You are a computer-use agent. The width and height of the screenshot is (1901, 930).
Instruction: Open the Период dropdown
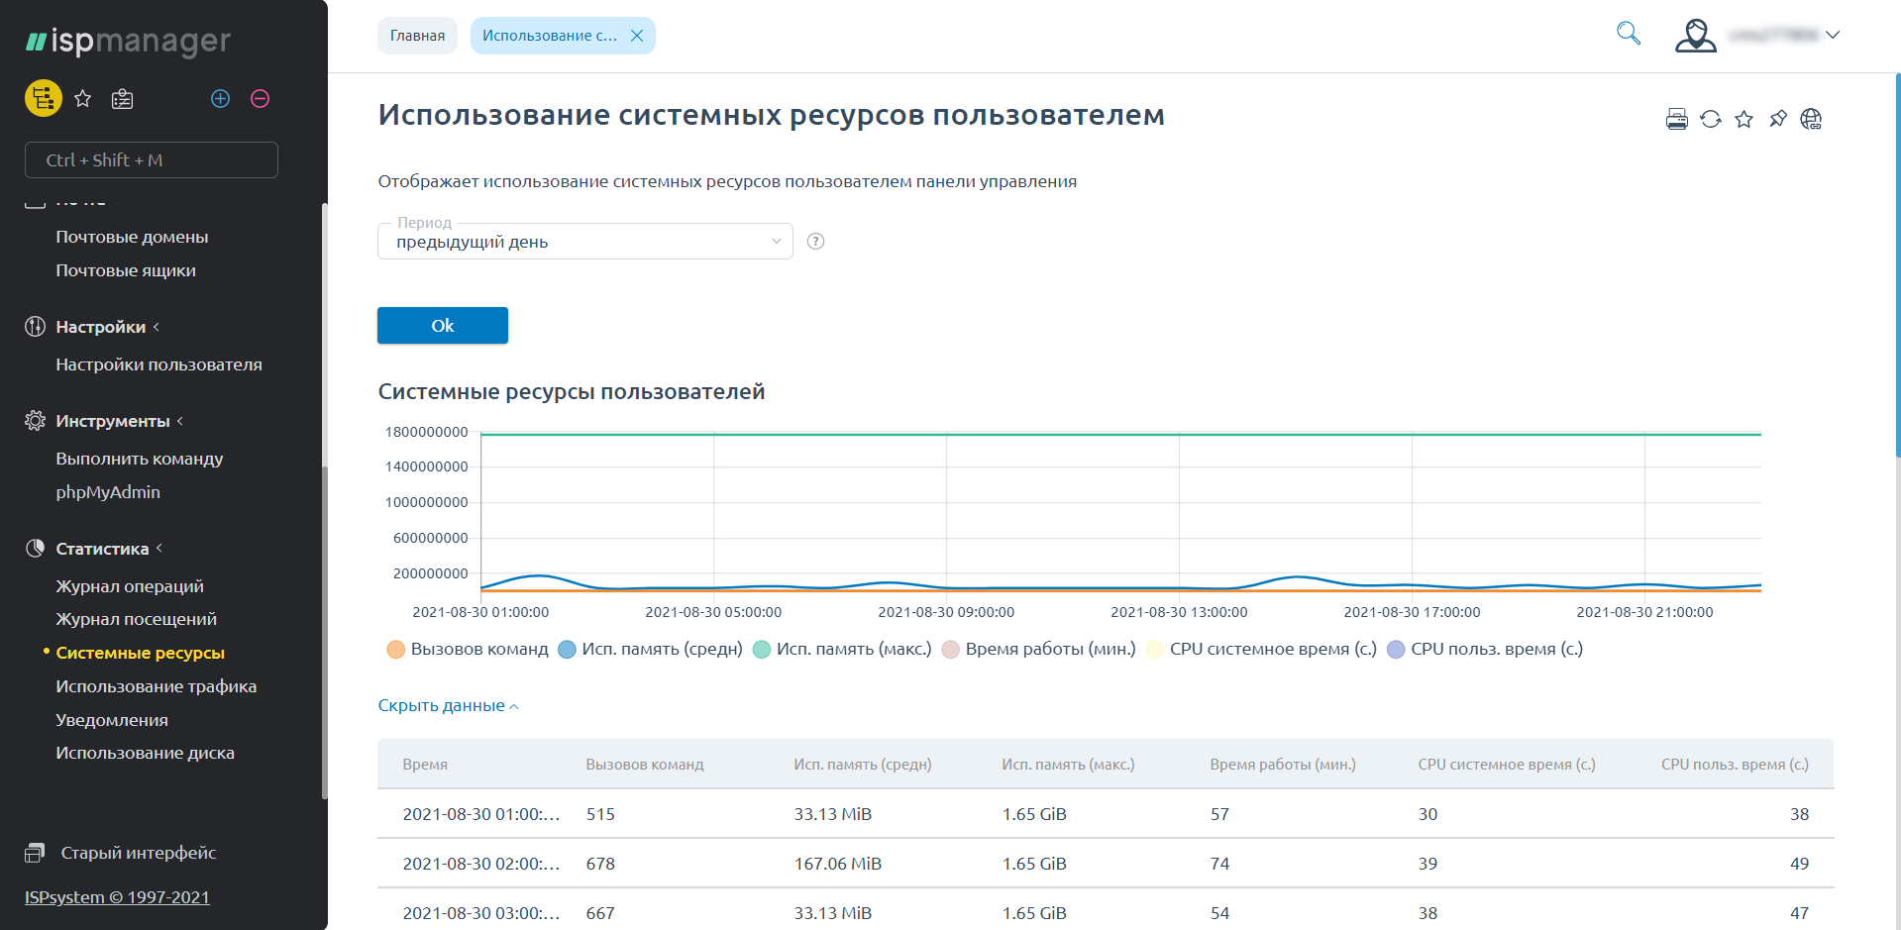coord(584,242)
